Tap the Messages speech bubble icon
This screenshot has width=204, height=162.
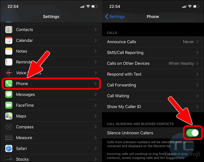click(x=9, y=94)
